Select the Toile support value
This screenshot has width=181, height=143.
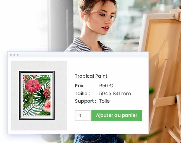(x=104, y=101)
